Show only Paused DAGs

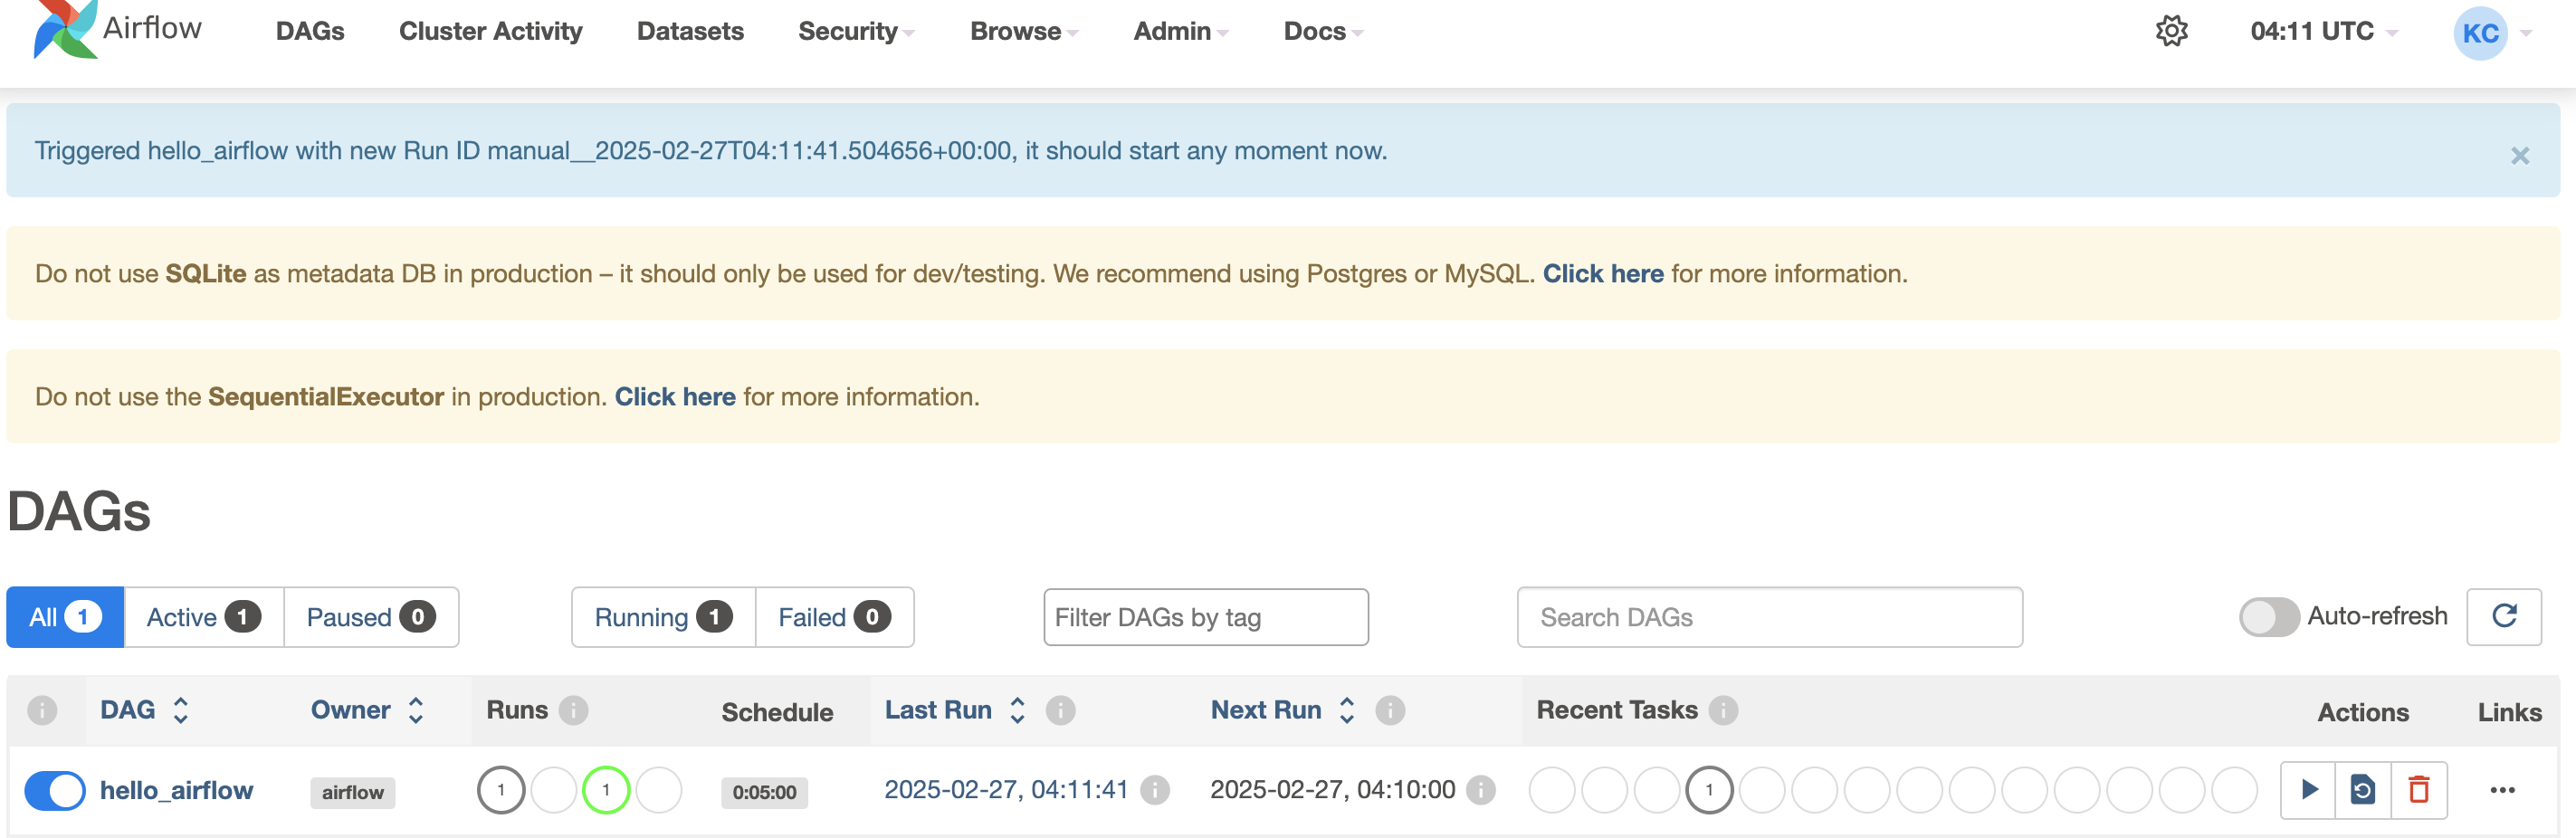[x=370, y=617]
